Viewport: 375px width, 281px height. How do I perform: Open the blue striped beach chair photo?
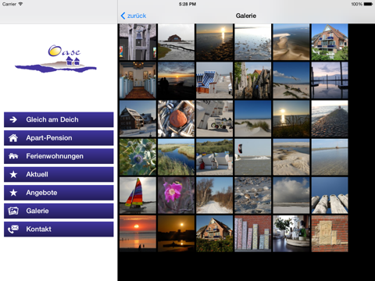point(214,80)
